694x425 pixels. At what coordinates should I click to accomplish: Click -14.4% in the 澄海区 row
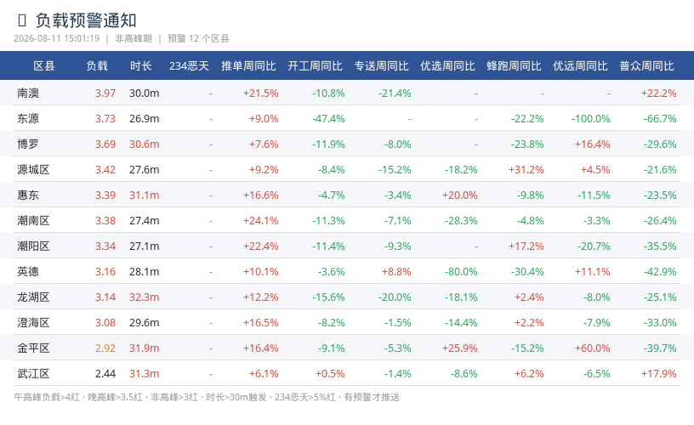(x=461, y=323)
